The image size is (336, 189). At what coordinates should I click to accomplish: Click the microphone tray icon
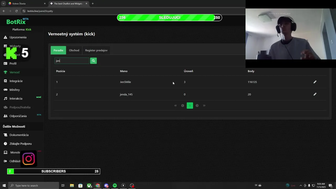[x=309, y=186]
